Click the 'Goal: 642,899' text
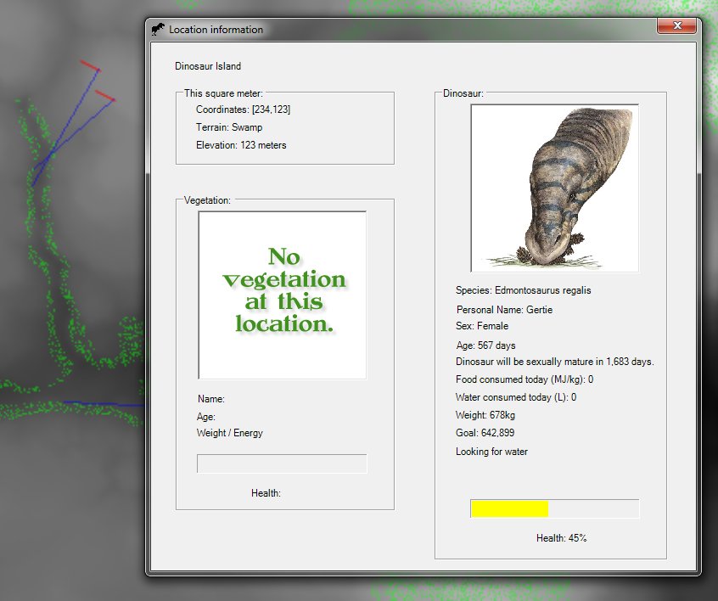This screenshot has width=718, height=601. 485,433
